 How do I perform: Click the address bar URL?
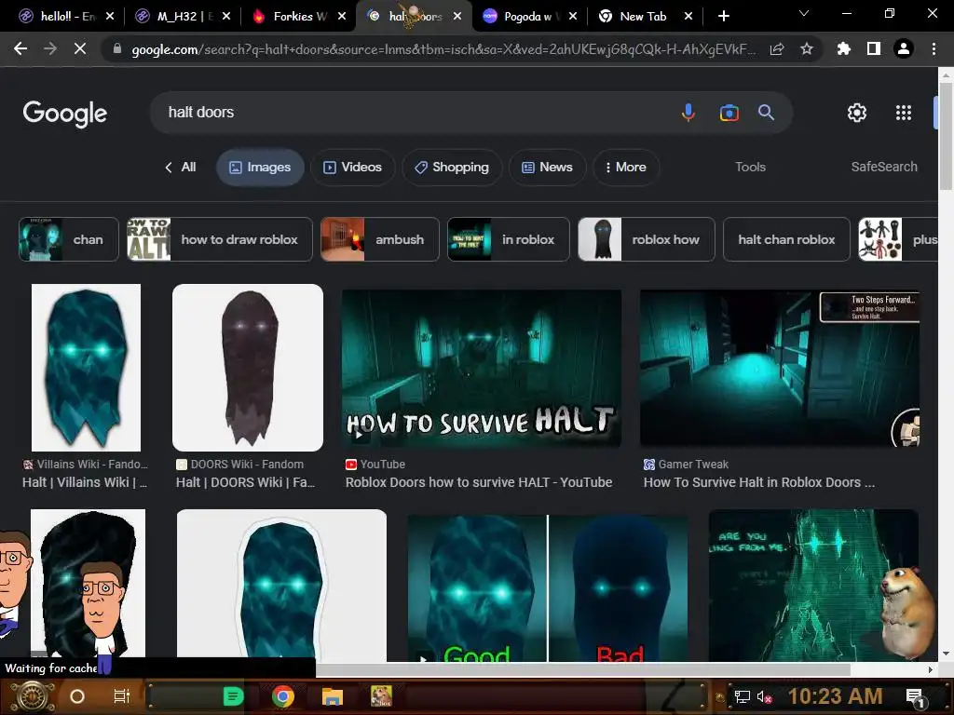pos(443,49)
